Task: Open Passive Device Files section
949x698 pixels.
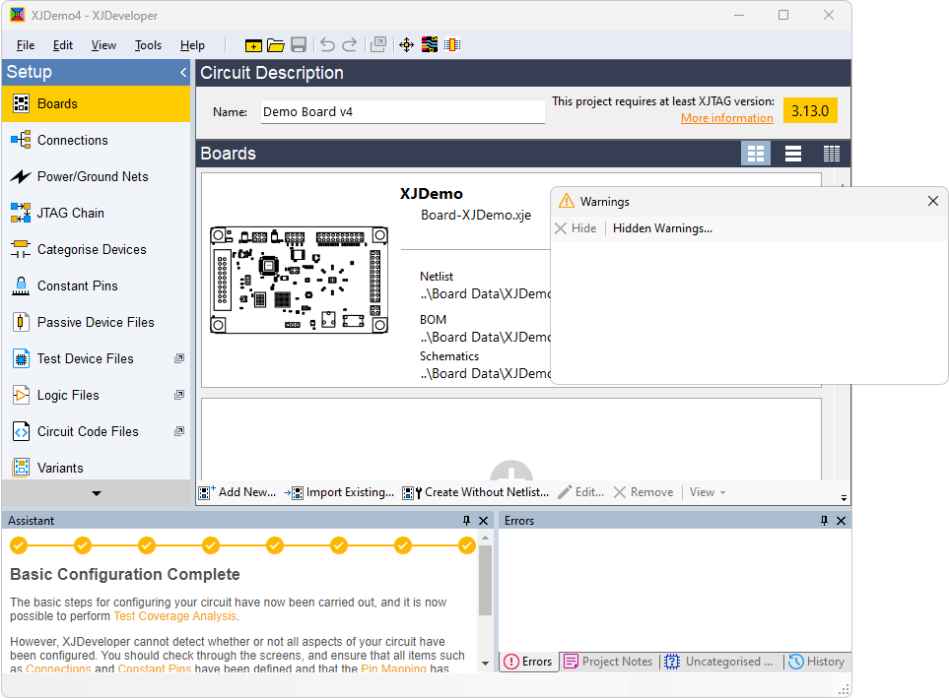Action: click(96, 322)
